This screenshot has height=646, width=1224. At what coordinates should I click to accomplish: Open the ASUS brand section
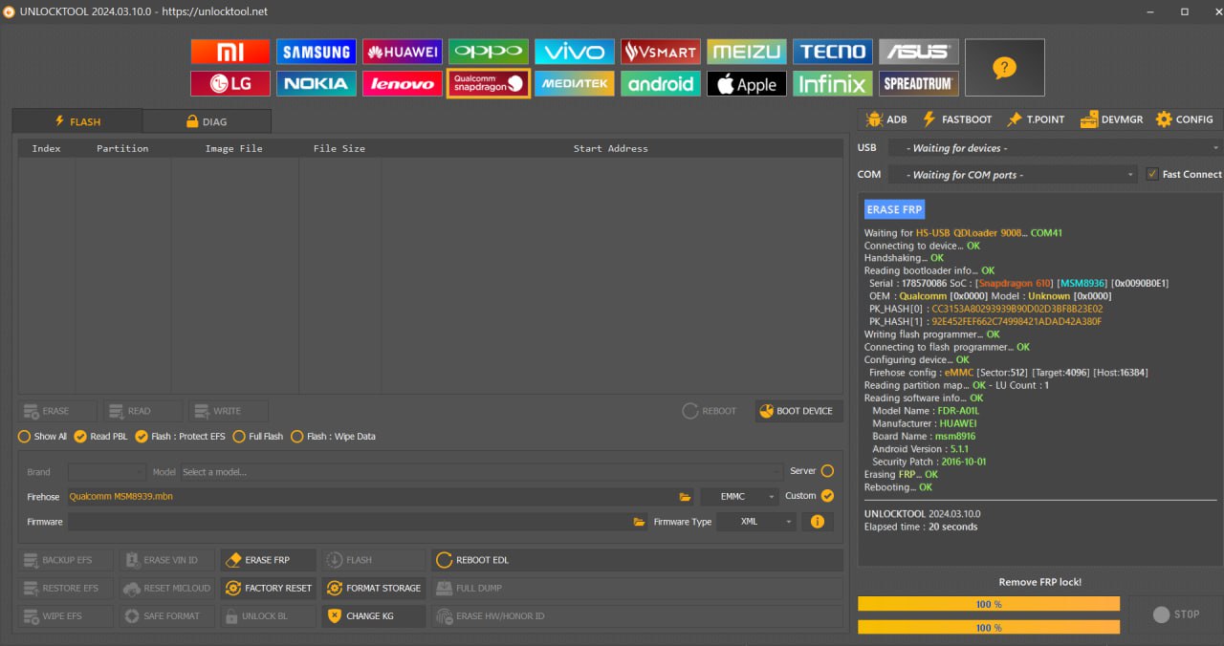[919, 52]
